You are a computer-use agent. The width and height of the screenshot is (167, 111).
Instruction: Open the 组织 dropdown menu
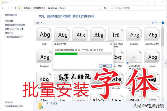tap(39, 23)
